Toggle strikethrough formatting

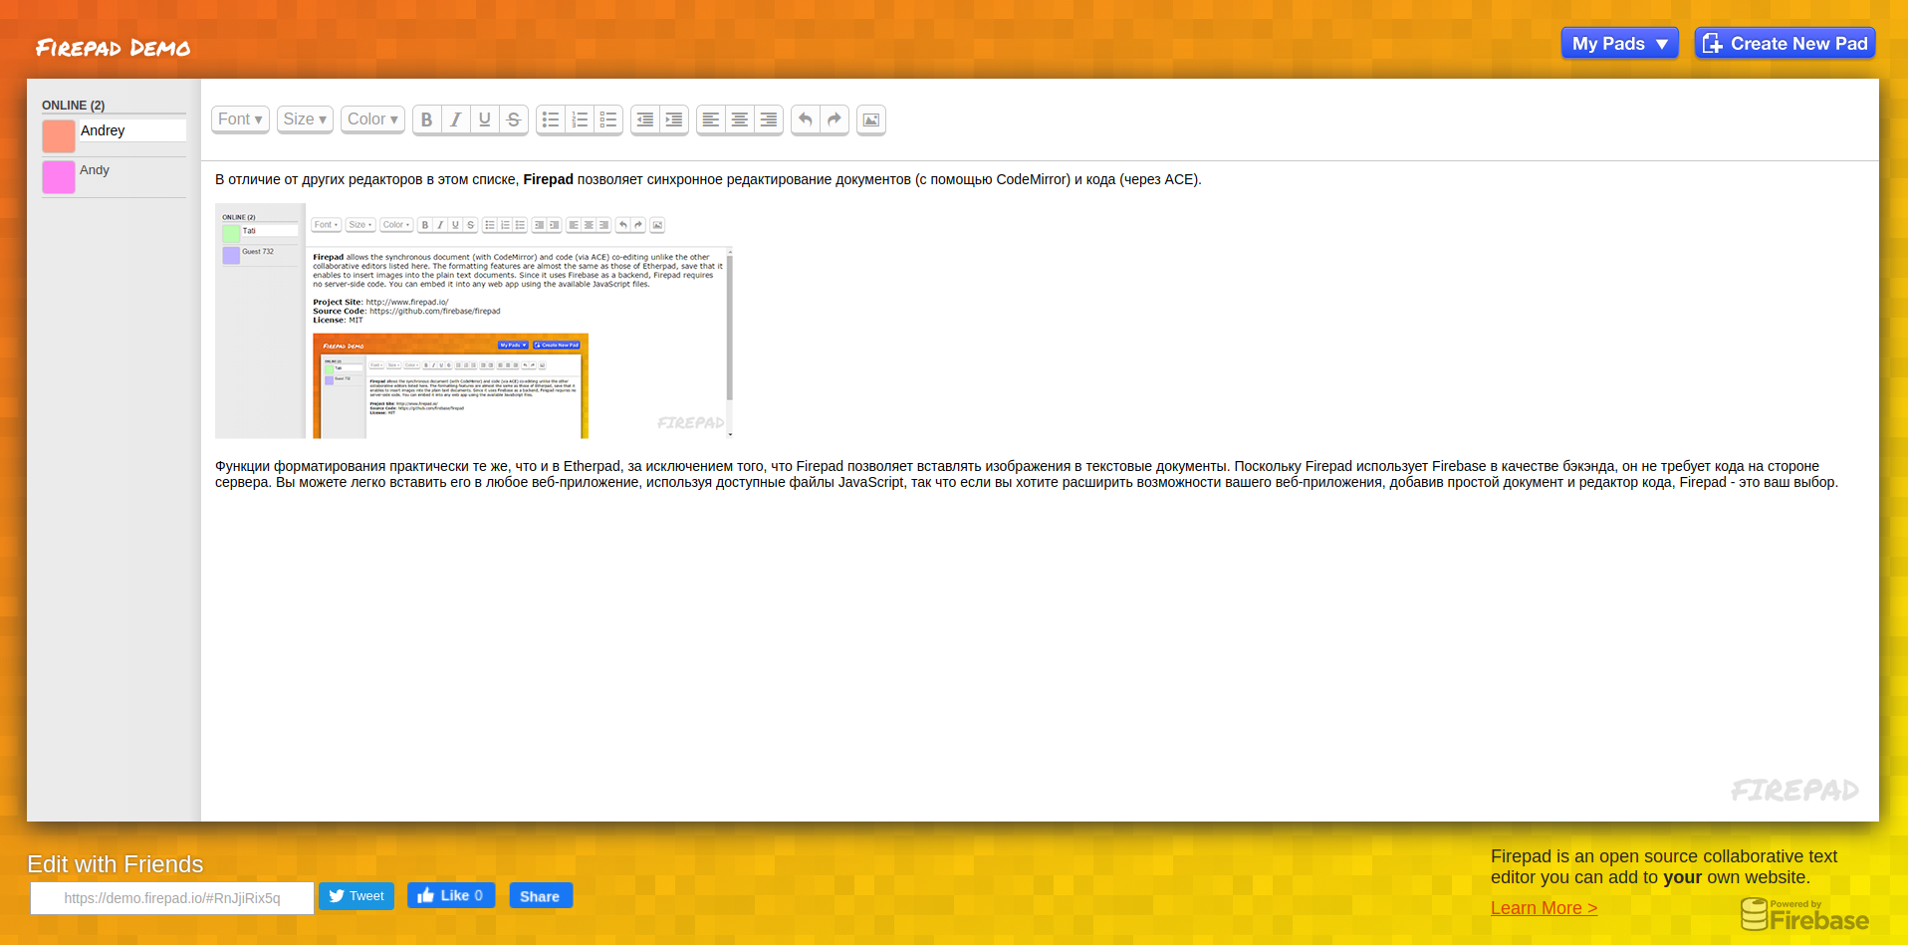click(x=514, y=119)
